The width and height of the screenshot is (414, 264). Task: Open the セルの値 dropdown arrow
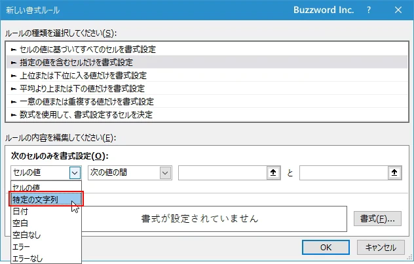(x=75, y=173)
